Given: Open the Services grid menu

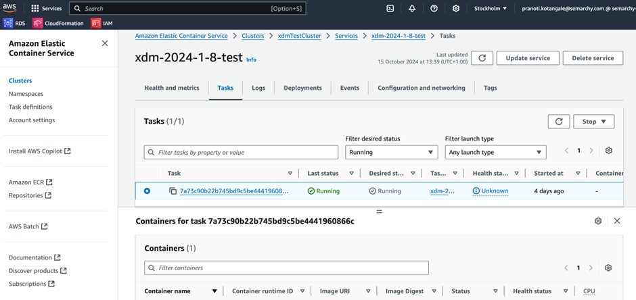Looking at the screenshot, I should (x=46, y=9).
